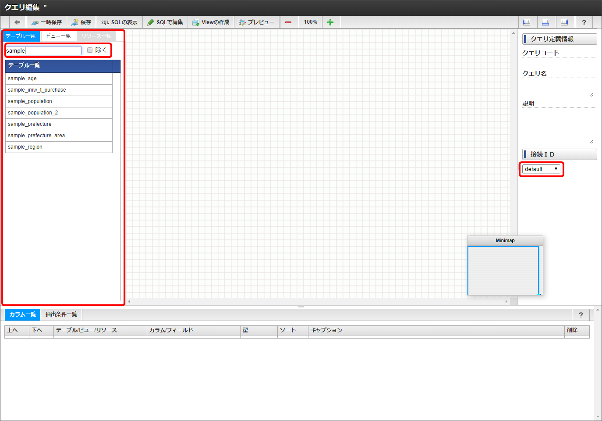Toggle right panel layout icon
Viewport: 602px width, 421px height.
coord(564,22)
